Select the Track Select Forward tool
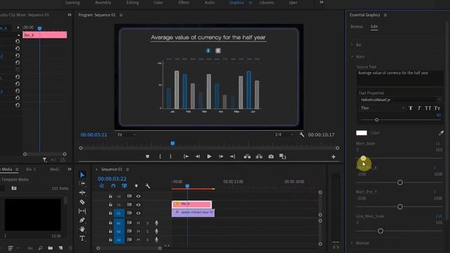 [82, 183]
